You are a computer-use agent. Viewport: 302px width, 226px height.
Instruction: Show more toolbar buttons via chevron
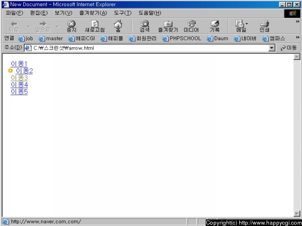[298, 22]
